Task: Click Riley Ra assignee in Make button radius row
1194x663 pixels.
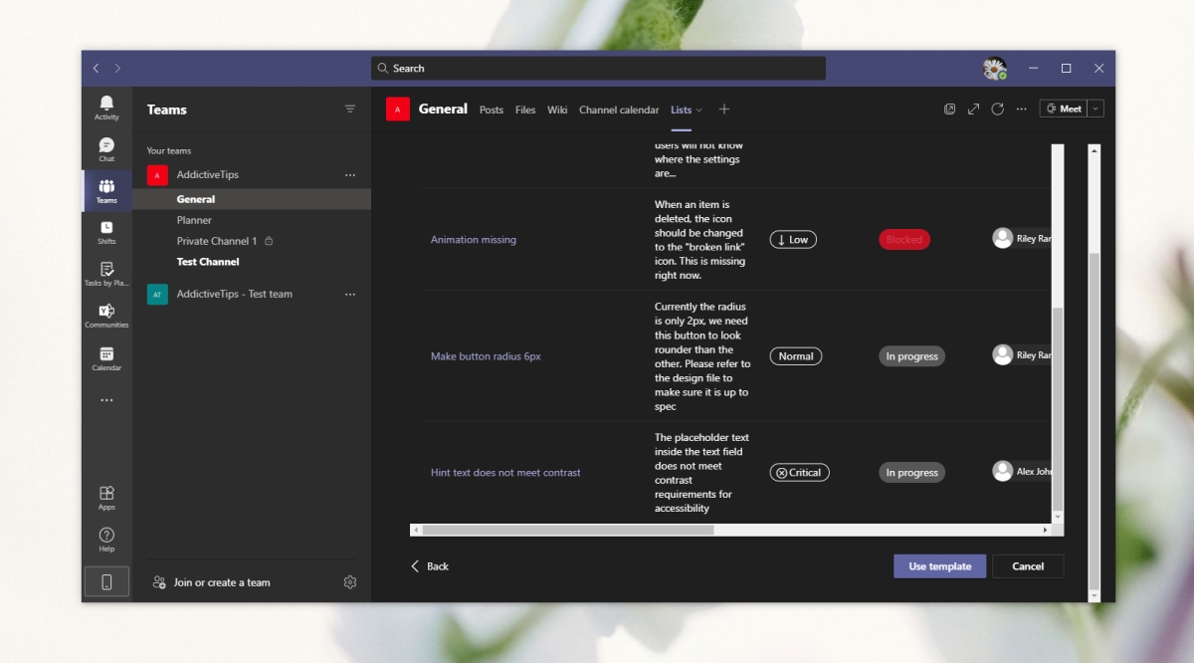Action: pyautogui.click(x=1022, y=355)
